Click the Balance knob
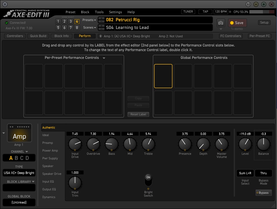This screenshot has width=277, height=209. (x=263, y=144)
